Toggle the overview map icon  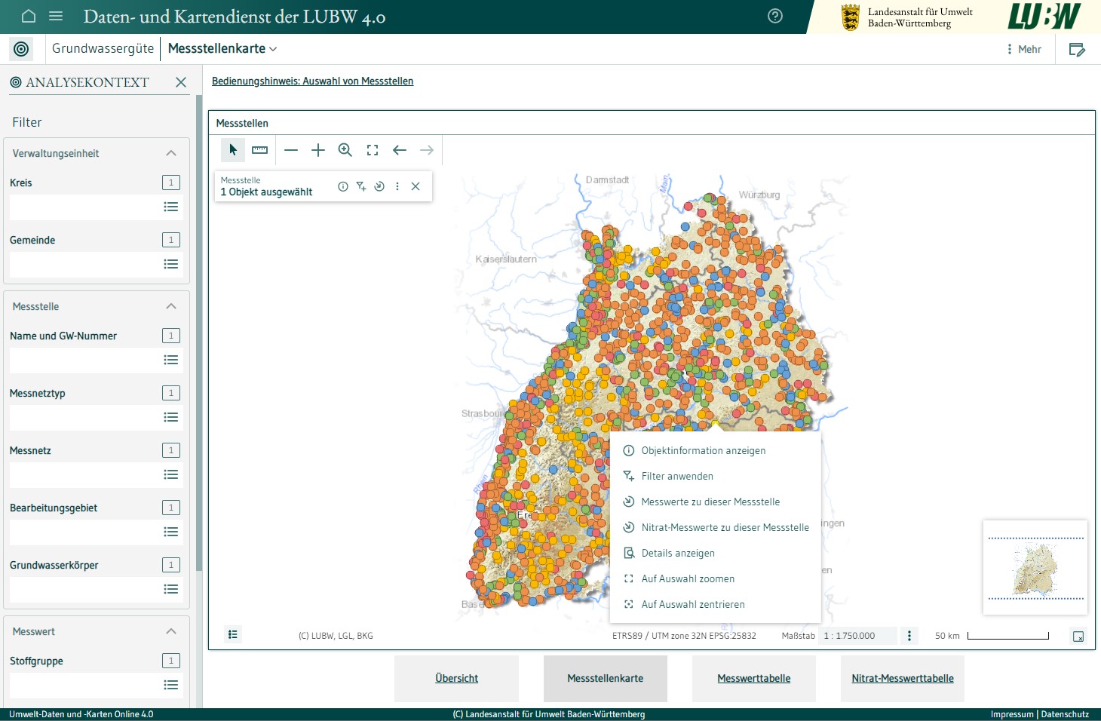[x=1078, y=637]
